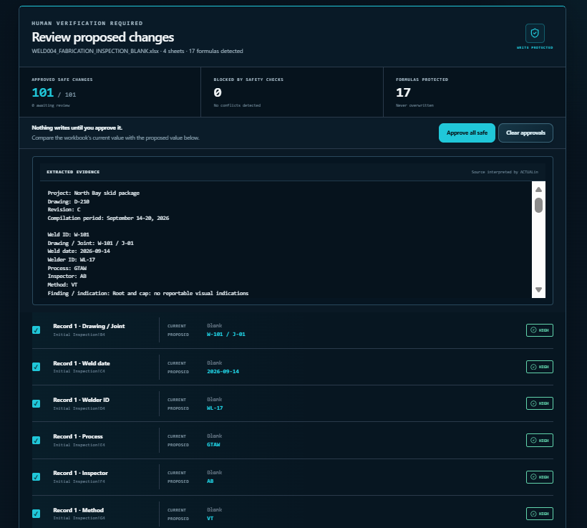Select proposed value WL-17
The image size is (587, 528).
[215, 408]
